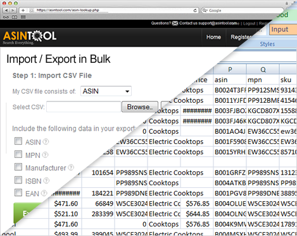Screen dimensions: 297x236
Task: Click the help icon next to EAN
Action: pos(44,193)
